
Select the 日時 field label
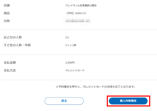(x=7, y=21)
